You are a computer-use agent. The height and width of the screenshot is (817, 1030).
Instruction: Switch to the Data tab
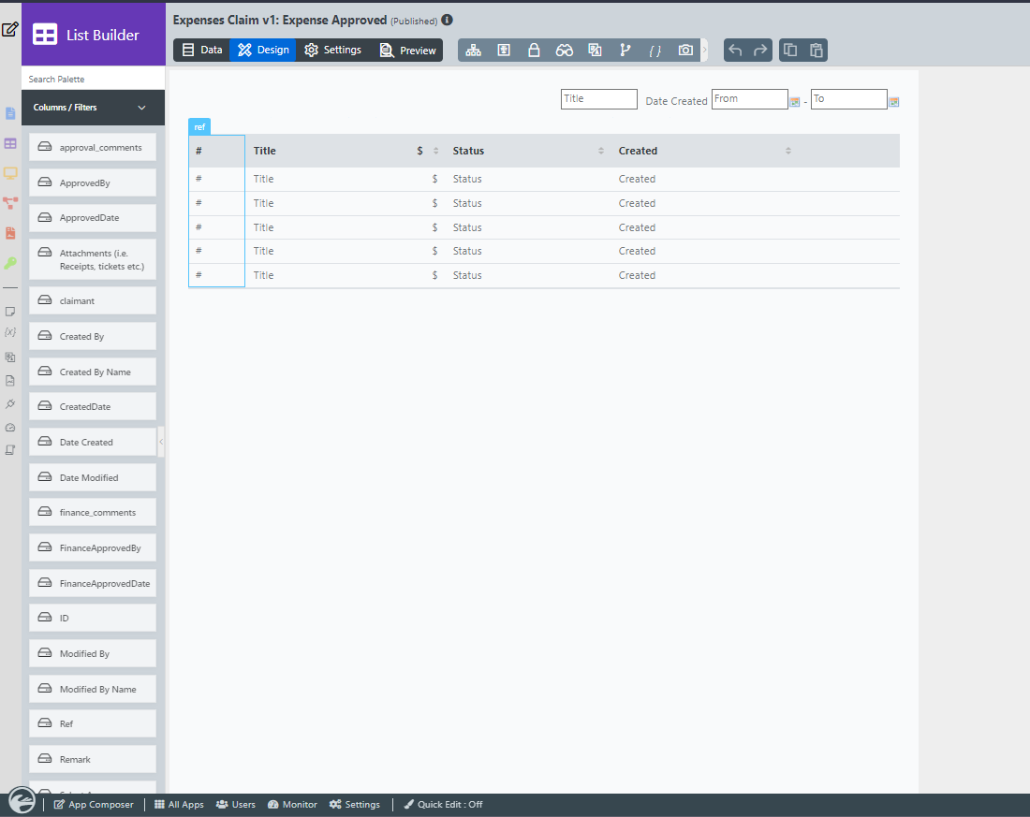pyautogui.click(x=202, y=51)
